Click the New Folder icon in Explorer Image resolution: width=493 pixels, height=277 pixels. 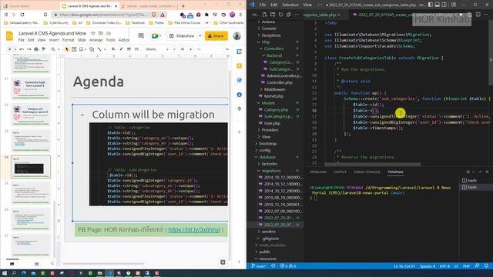pyautogui.click(x=273, y=15)
